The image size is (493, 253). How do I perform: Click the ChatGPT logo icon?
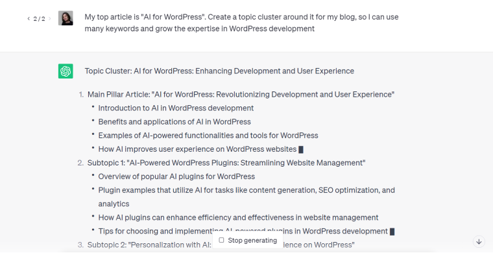coord(66,71)
